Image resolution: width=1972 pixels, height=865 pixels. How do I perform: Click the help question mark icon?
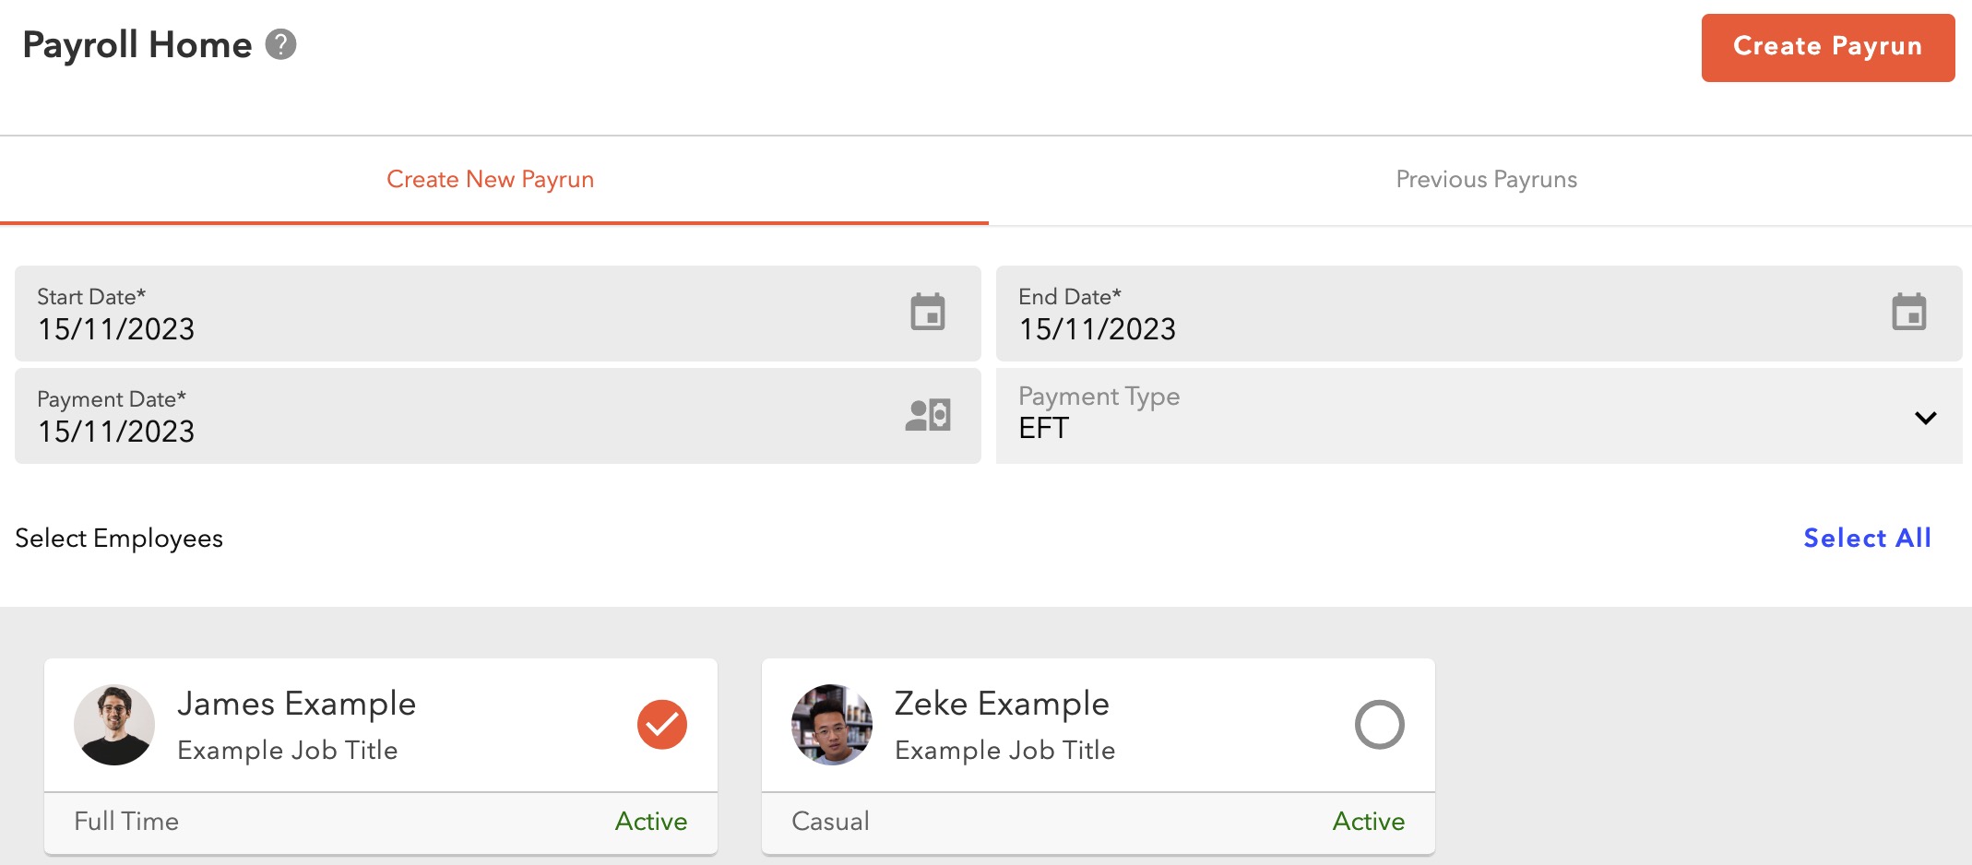(x=280, y=44)
